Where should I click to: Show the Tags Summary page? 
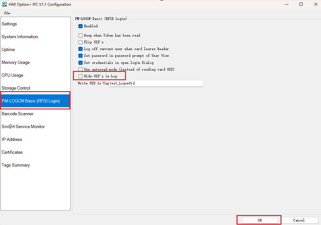(x=16, y=165)
